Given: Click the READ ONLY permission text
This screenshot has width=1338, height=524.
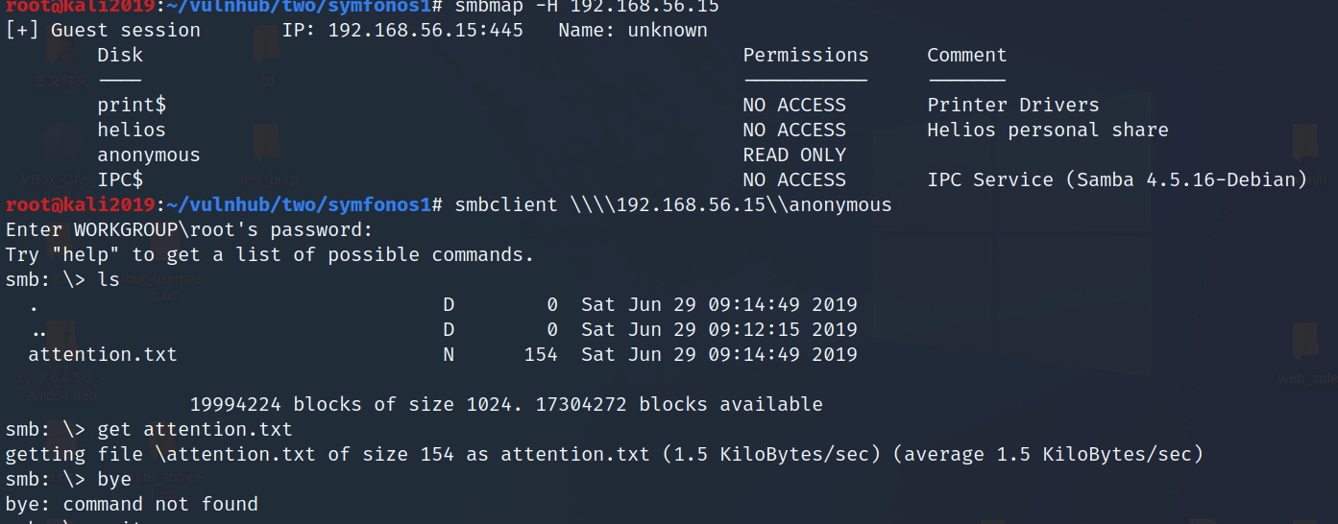Looking at the screenshot, I should click(x=794, y=155).
